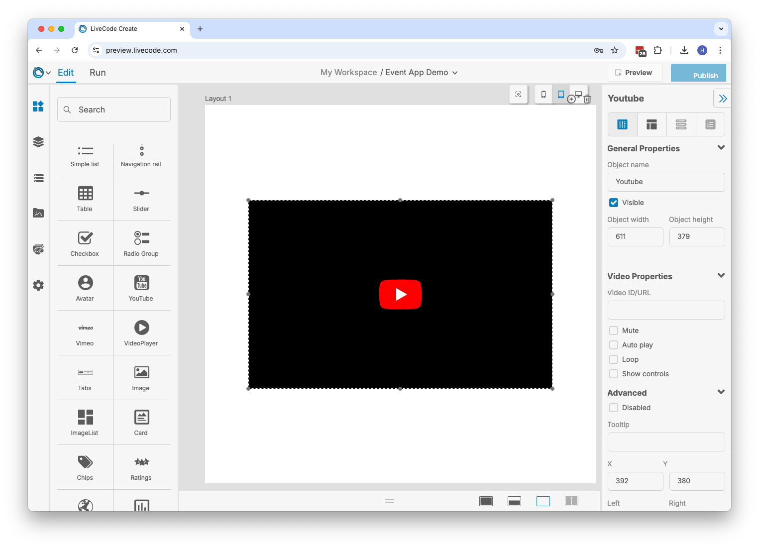Uncheck the Visible checkbox
Viewport: 759px width, 548px height.
pos(614,203)
